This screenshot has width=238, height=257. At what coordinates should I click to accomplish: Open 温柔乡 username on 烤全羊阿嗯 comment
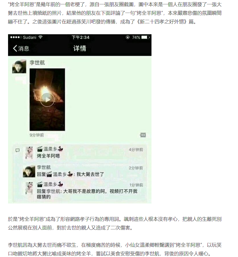point(50,149)
